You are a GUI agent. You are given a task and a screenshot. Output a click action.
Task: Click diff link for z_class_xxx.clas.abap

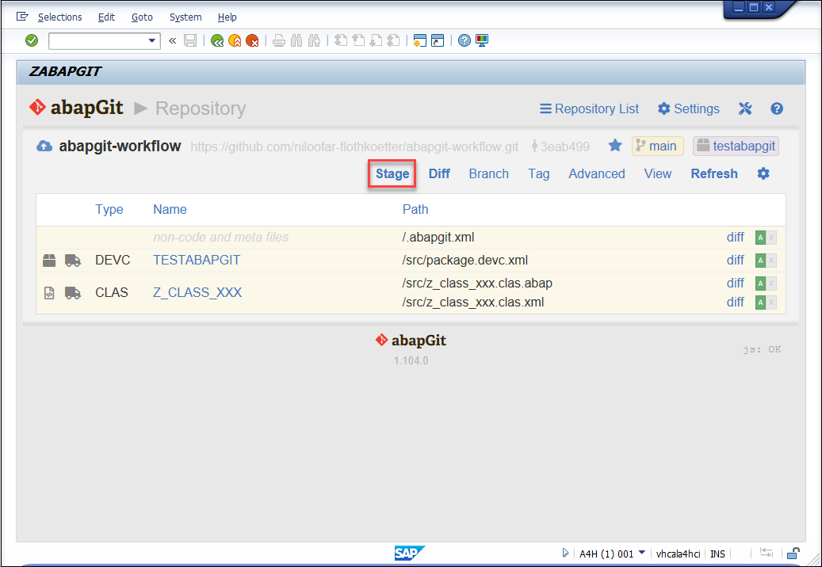tap(735, 283)
